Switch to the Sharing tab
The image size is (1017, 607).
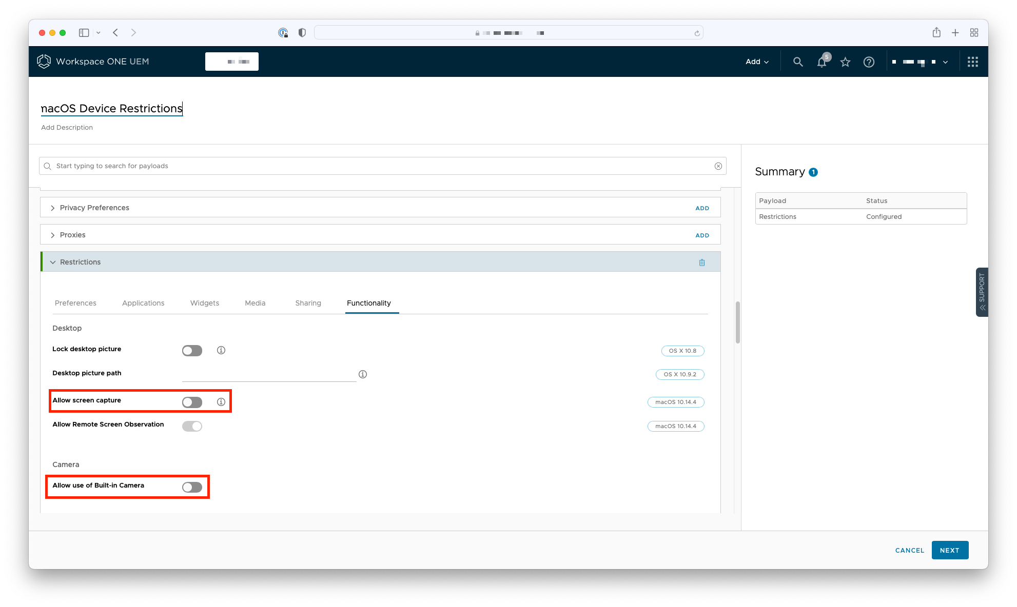tap(308, 303)
